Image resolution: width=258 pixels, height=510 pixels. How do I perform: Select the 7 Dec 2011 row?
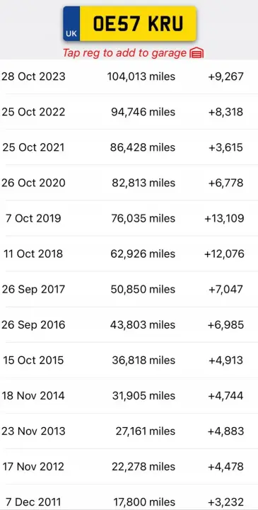(x=129, y=501)
